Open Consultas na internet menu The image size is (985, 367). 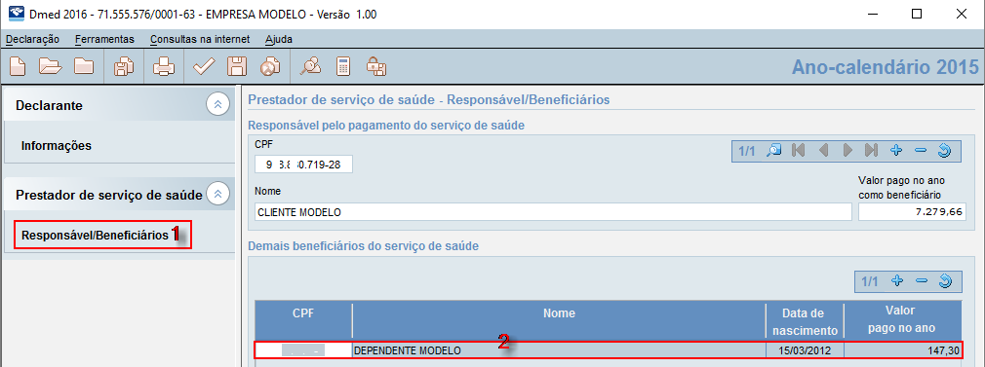click(x=200, y=39)
